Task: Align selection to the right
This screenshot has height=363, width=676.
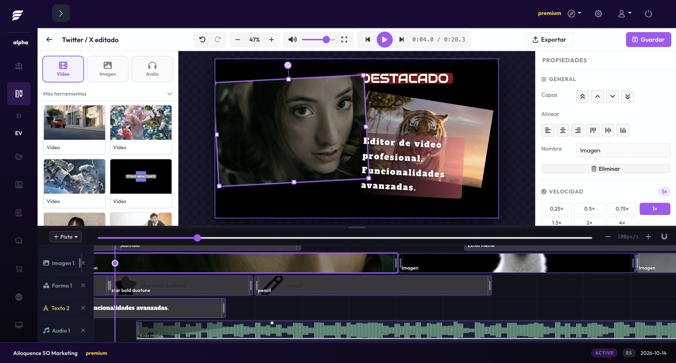Action: click(x=578, y=130)
